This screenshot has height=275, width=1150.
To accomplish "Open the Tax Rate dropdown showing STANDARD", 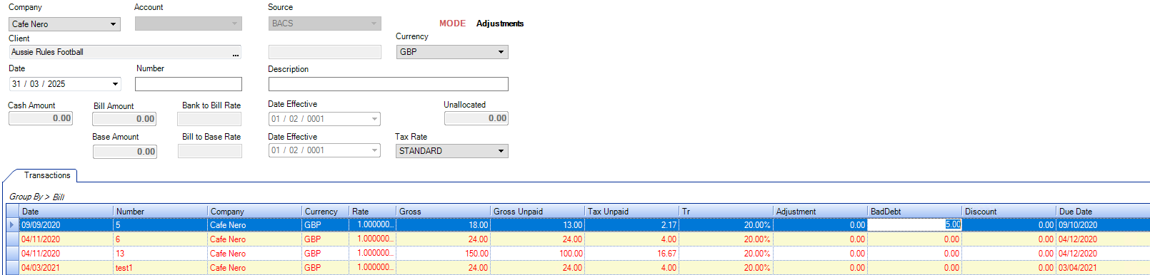I will pyautogui.click(x=452, y=151).
